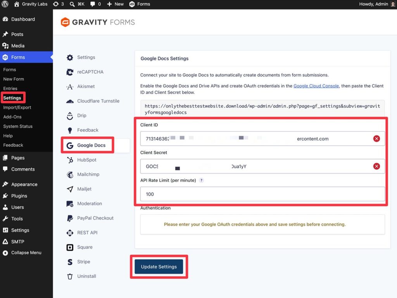The width and height of the screenshot is (397, 298).
Task: Open Users in sidebar
Action: 26,207
